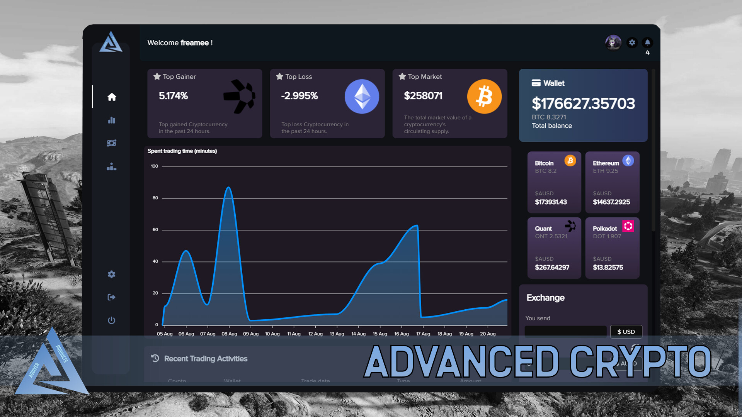Open the notifications bell icon
Screen dimensions: 742x417
pyautogui.click(x=648, y=42)
